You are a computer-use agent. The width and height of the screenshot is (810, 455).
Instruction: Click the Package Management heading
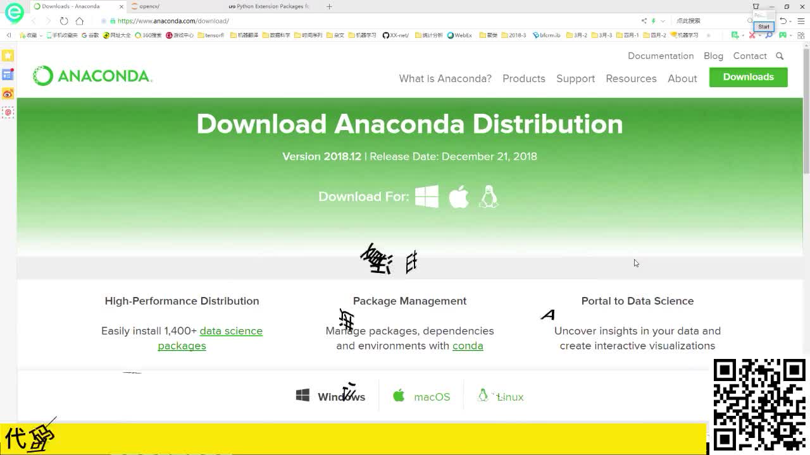tap(409, 301)
